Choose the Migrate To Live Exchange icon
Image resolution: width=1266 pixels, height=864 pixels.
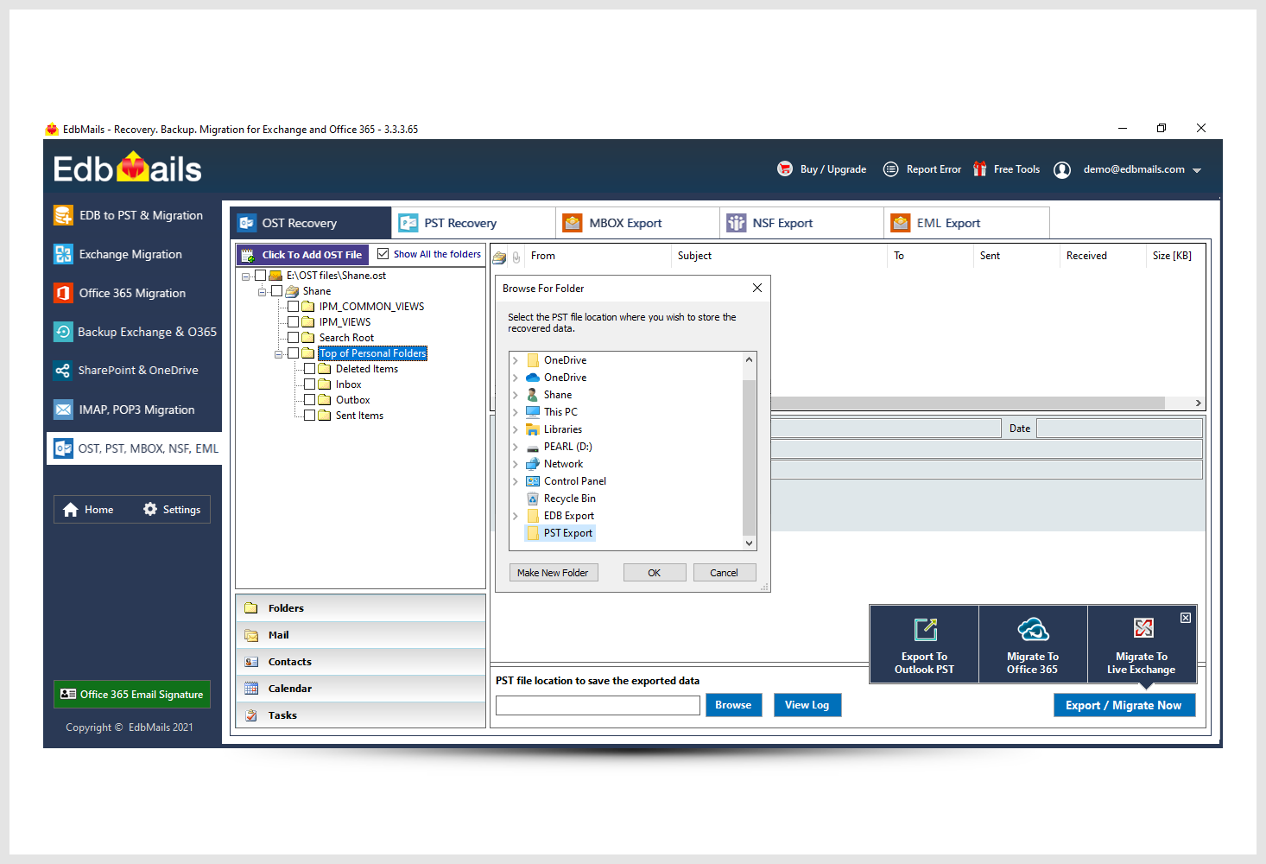1143,628
